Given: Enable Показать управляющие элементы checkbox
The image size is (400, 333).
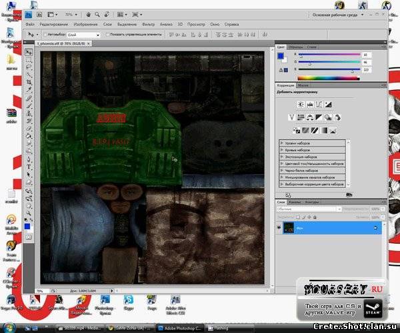Looking at the screenshot, I should point(107,35).
